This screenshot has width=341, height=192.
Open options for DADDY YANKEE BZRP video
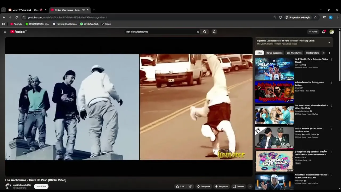pyautogui.click(x=332, y=129)
